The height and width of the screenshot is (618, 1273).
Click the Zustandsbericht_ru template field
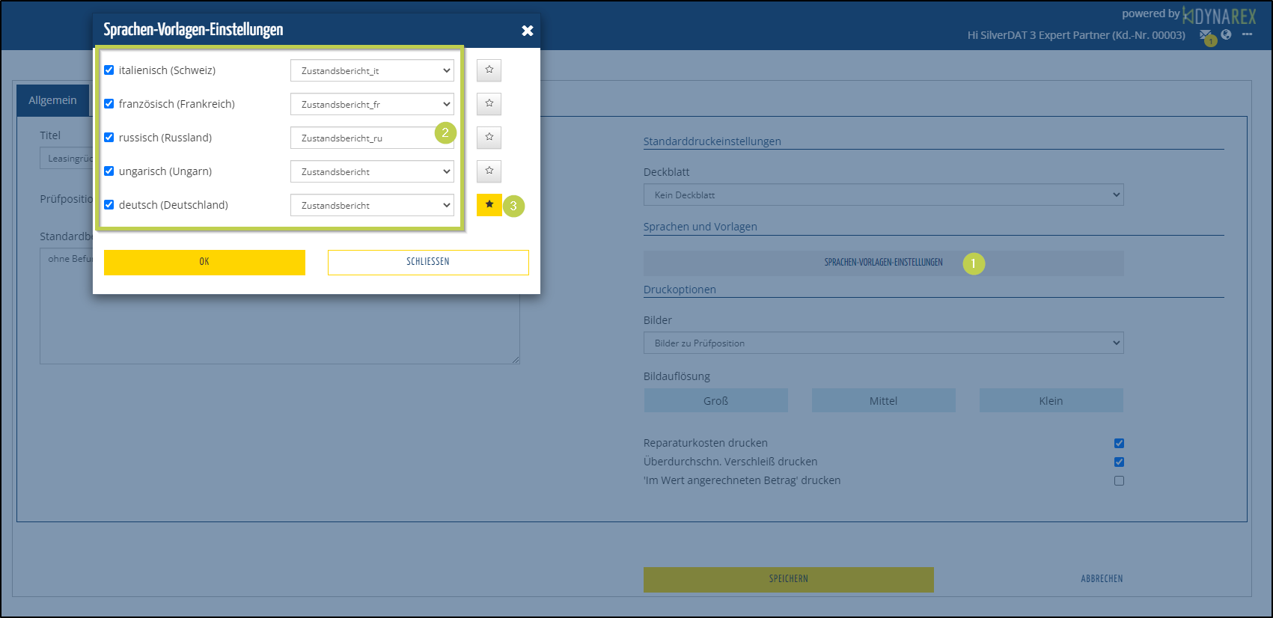[x=359, y=138]
